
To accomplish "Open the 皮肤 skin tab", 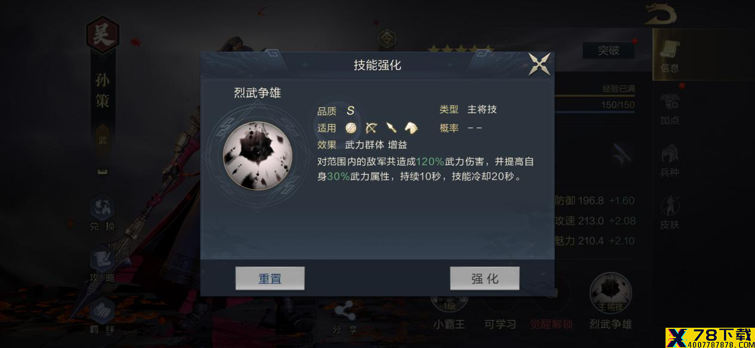I will point(670,214).
